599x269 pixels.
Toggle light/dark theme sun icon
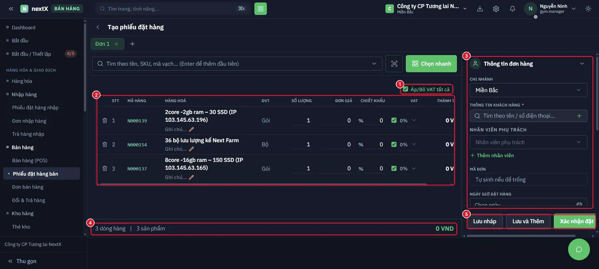tap(588, 9)
